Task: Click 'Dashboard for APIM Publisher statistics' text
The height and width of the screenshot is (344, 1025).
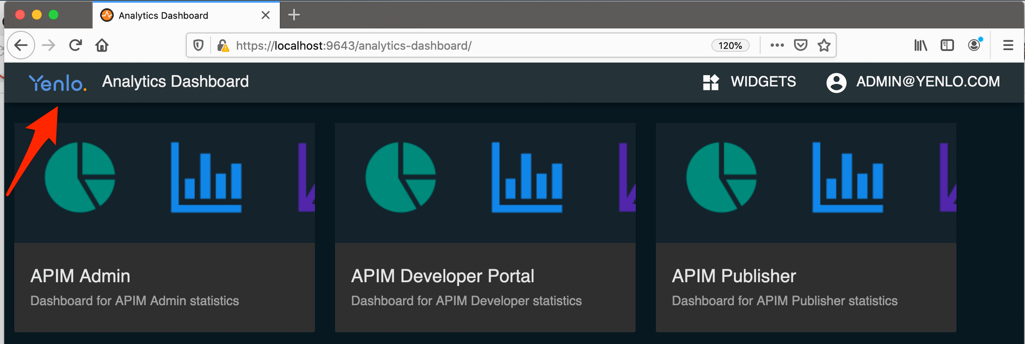Action: pyautogui.click(x=785, y=301)
